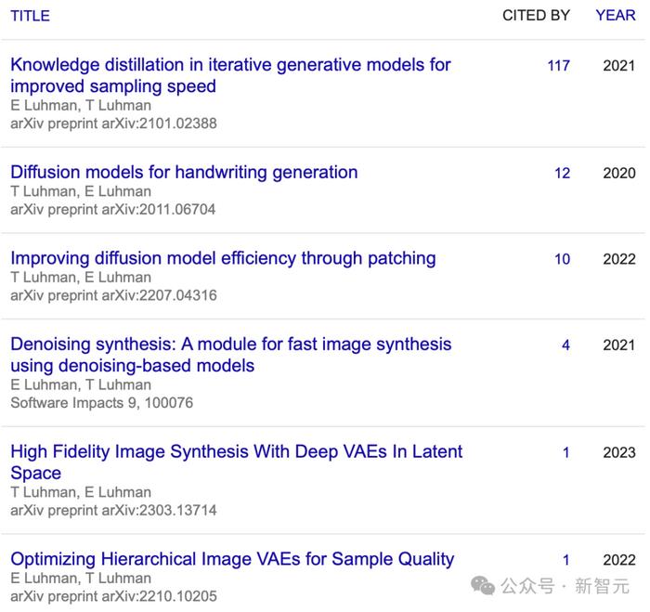Click the Software Impacts 9, 100076 journal line

(x=101, y=403)
